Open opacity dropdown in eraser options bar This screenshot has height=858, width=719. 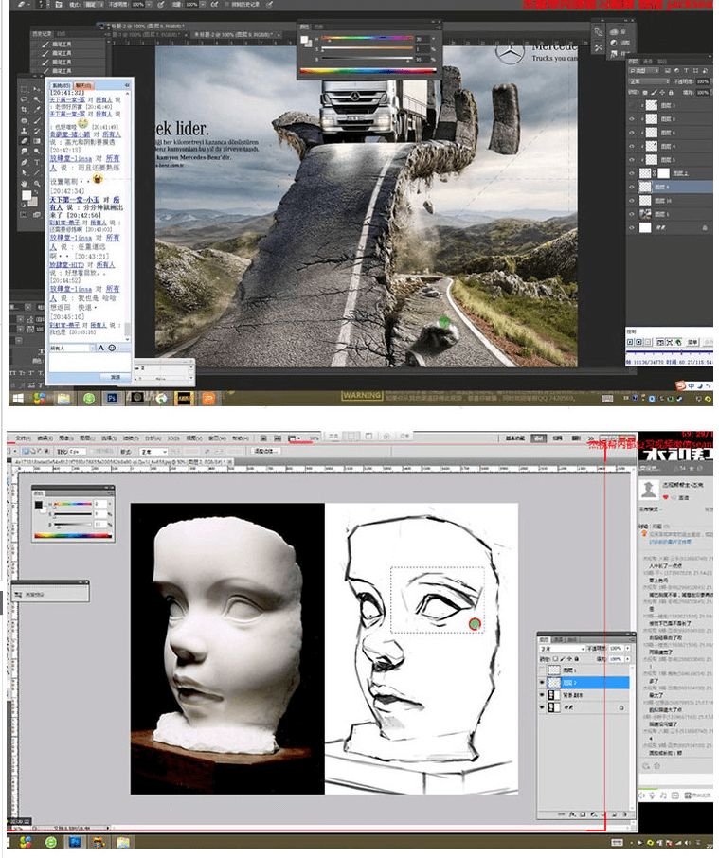click(149, 4)
